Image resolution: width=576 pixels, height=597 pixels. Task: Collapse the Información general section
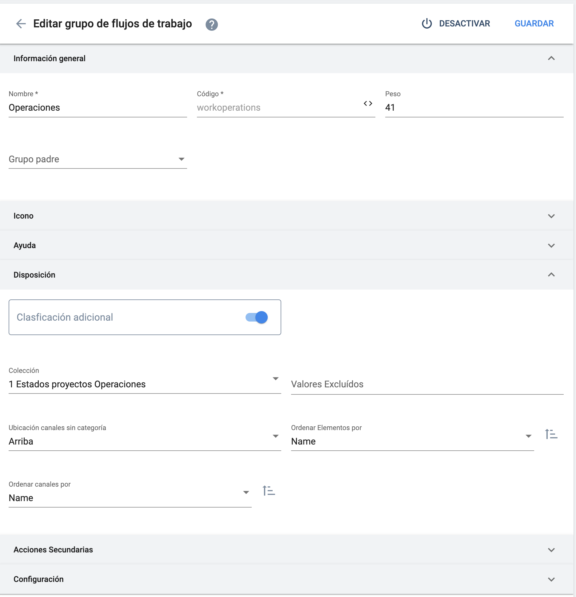tap(551, 58)
